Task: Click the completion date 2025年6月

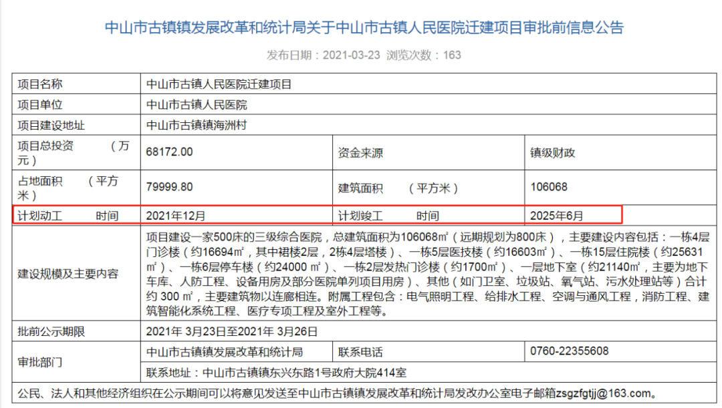Action: pos(557,216)
